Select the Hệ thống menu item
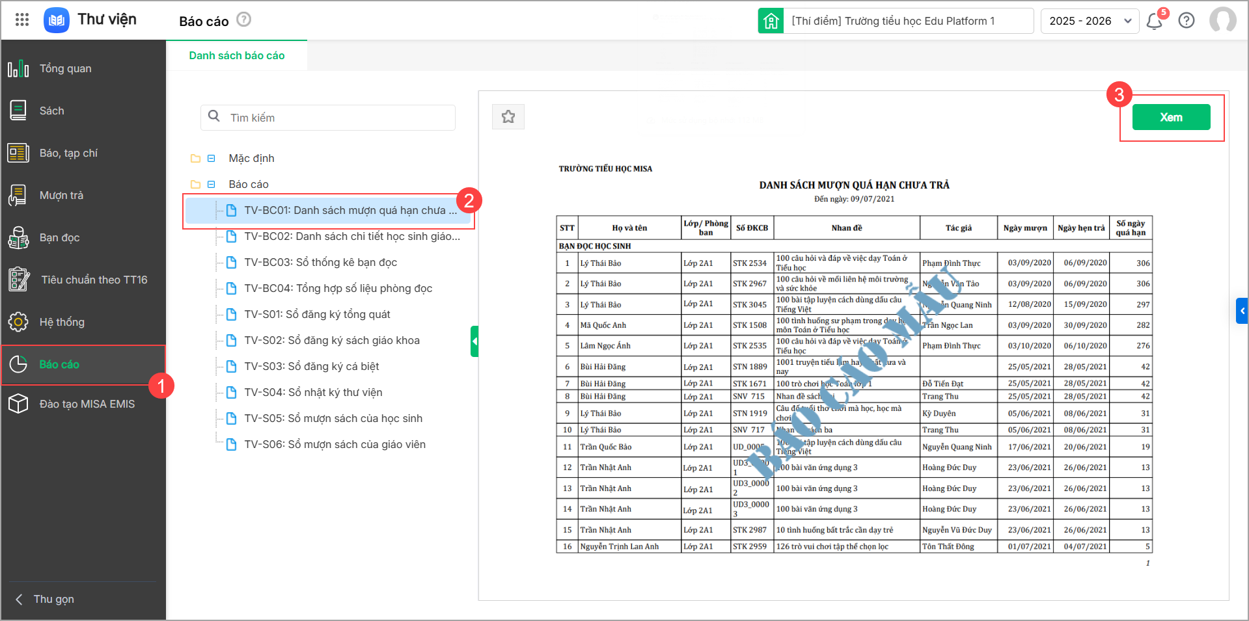 click(62, 323)
